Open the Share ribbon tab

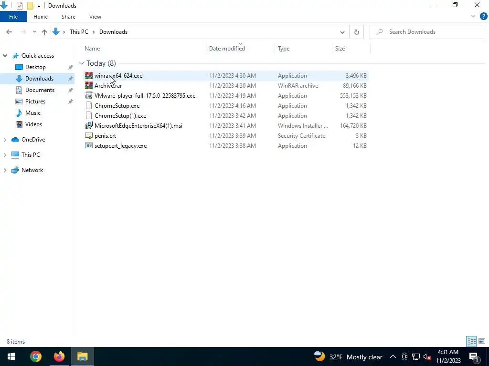pyautogui.click(x=68, y=17)
